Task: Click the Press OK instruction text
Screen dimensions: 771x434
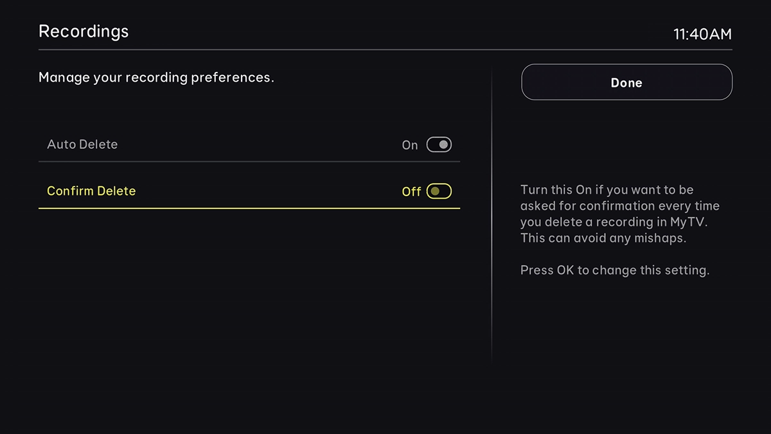Action: pos(615,270)
